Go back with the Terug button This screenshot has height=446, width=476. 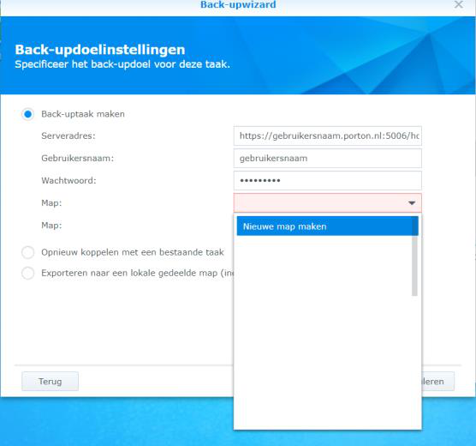51,381
